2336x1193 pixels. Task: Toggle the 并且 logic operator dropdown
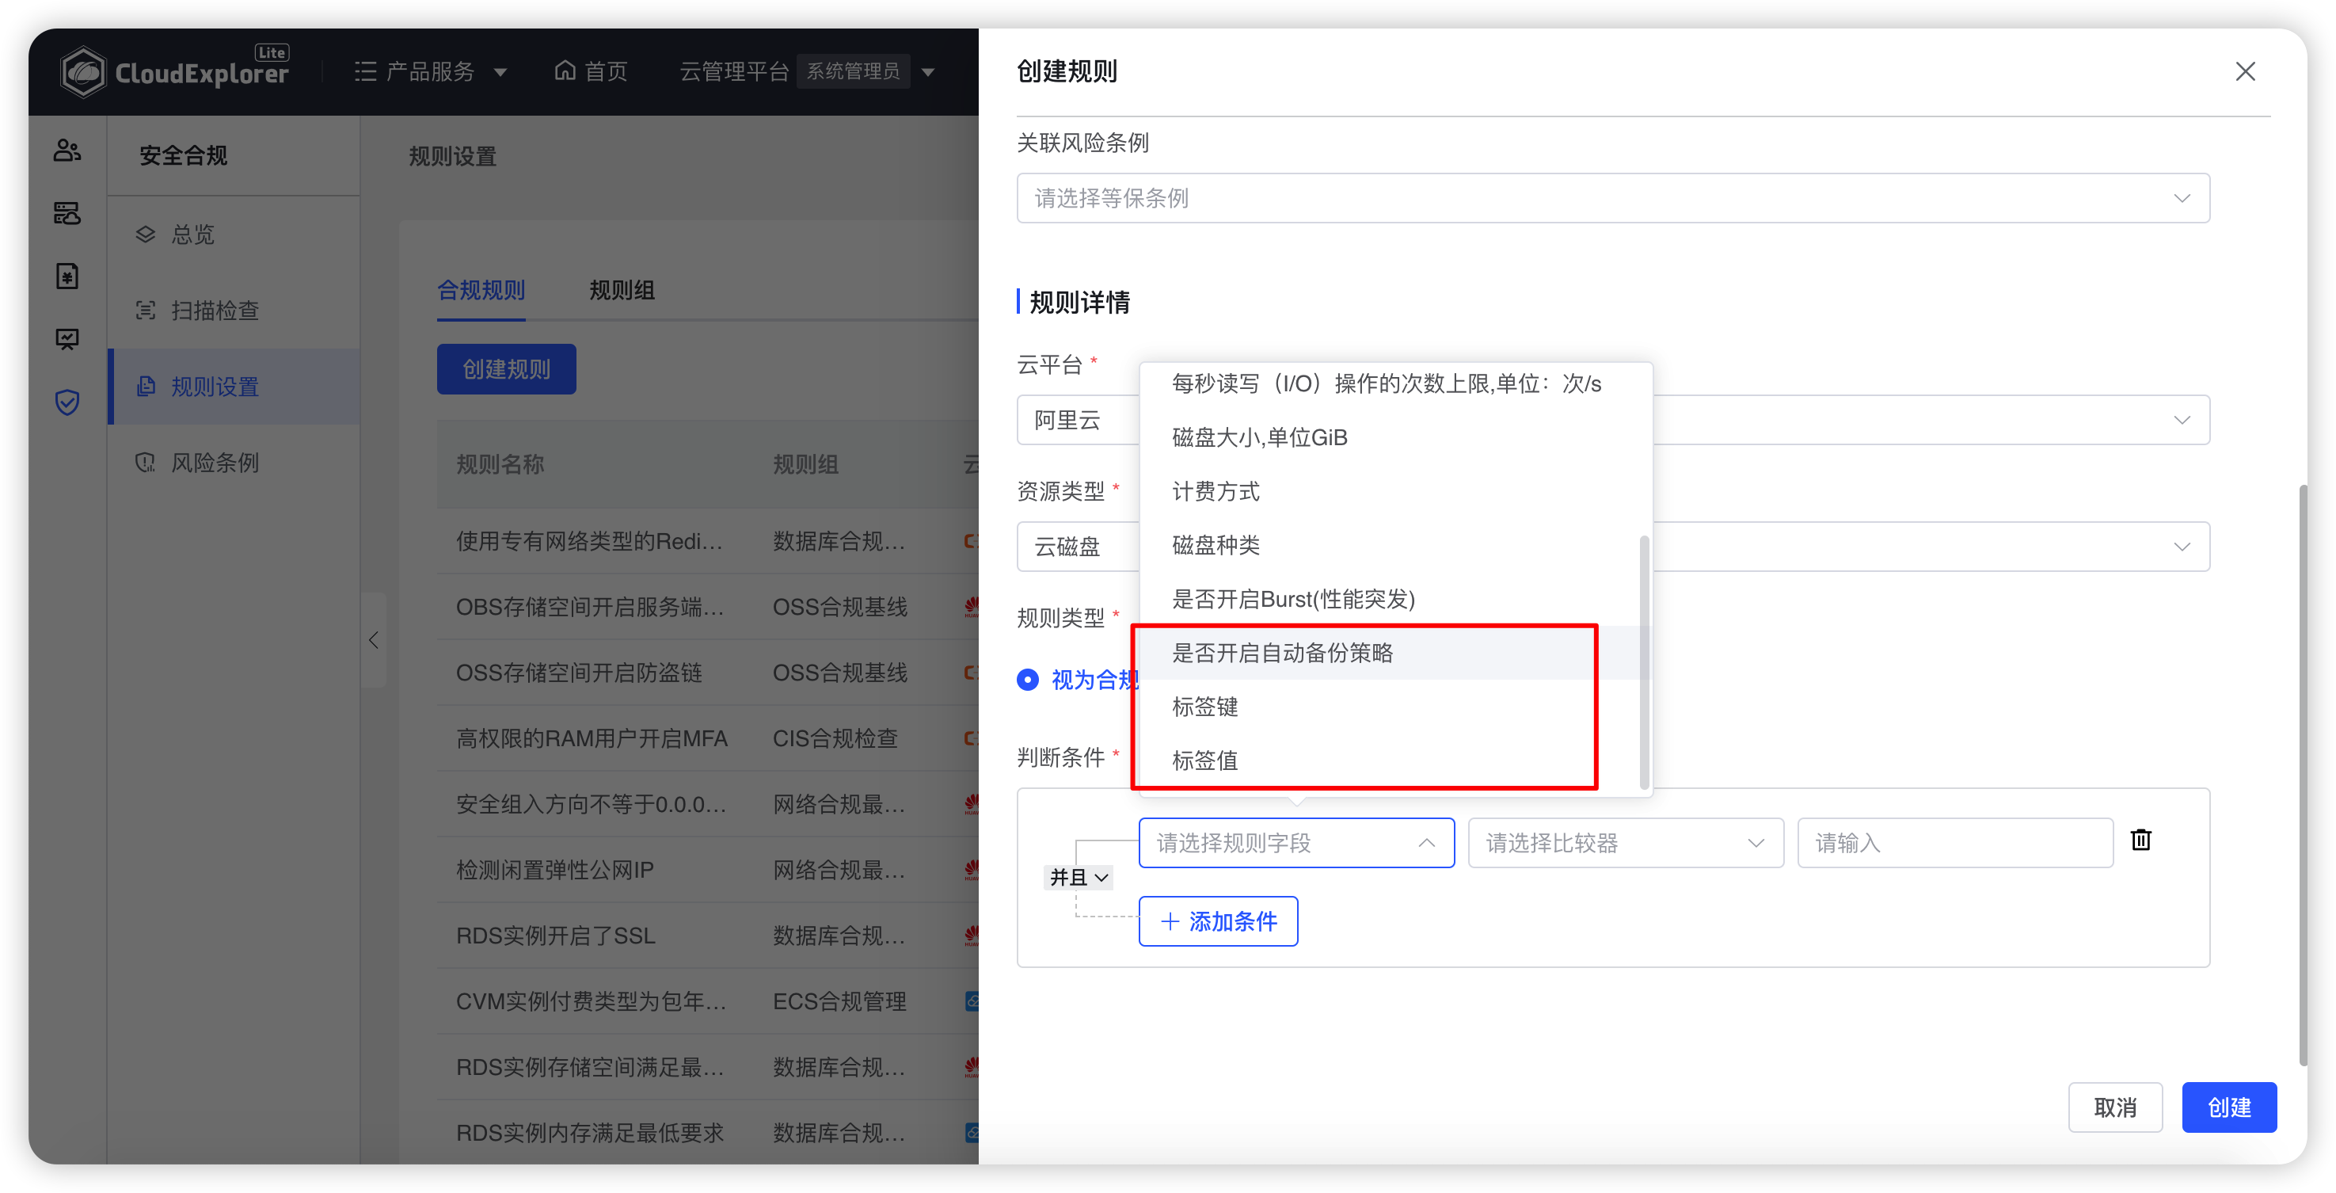(x=1079, y=877)
